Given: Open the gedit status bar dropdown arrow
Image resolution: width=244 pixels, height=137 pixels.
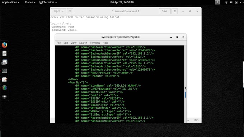Looking at the screenshot, I should [x=188, y=121].
